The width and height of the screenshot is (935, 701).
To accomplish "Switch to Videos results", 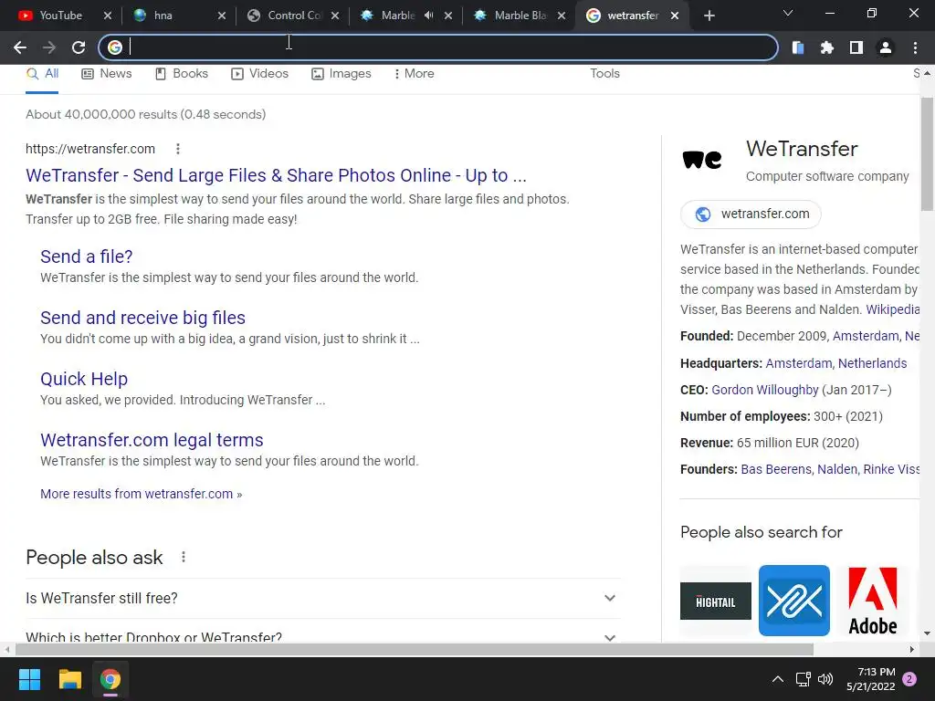I will [260, 73].
